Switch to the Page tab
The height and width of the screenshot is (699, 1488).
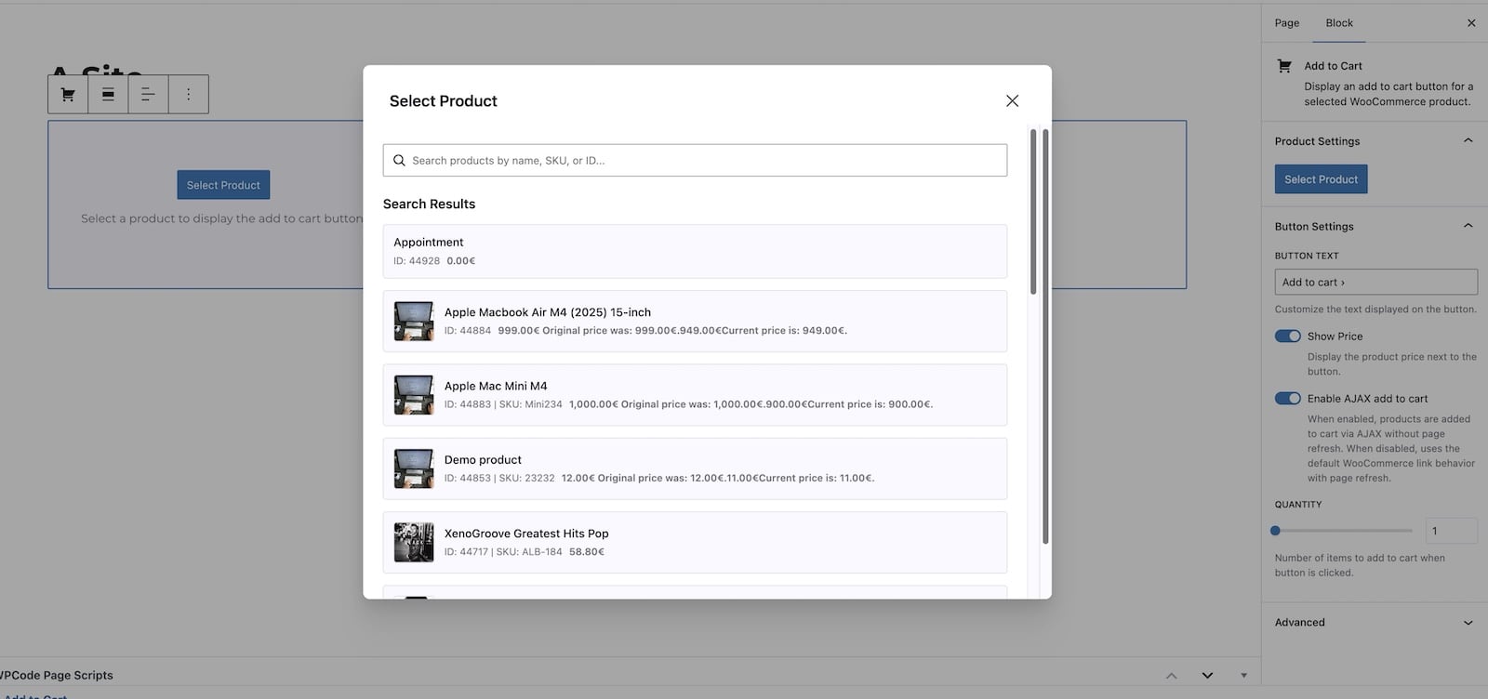[1287, 22]
